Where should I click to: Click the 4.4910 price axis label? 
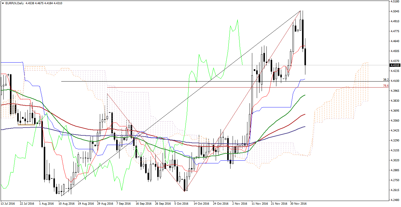pyautogui.click(x=395, y=21)
